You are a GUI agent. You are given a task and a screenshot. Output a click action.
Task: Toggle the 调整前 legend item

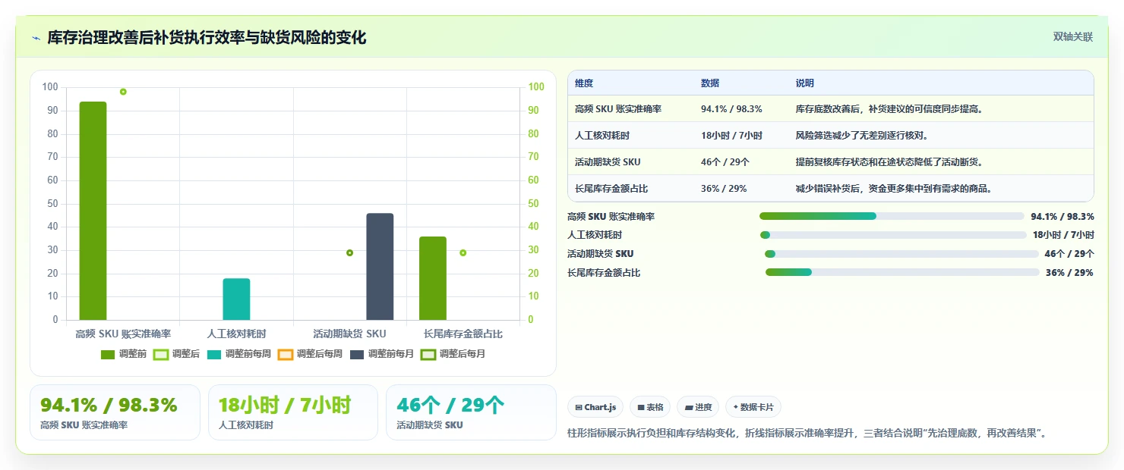[124, 354]
